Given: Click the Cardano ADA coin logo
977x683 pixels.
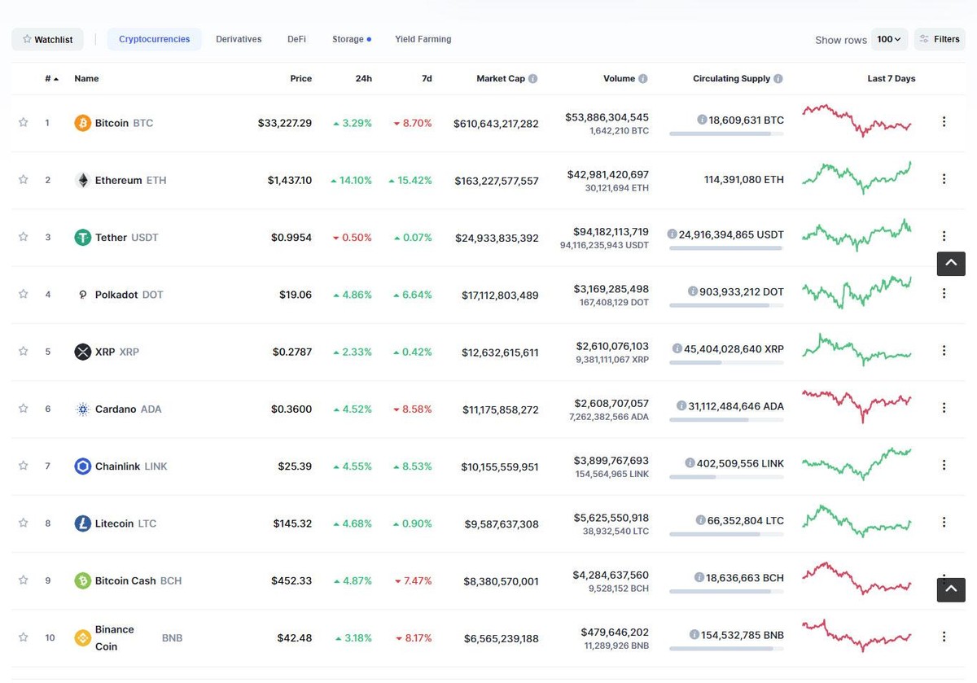Looking at the screenshot, I should pyautogui.click(x=82, y=409).
